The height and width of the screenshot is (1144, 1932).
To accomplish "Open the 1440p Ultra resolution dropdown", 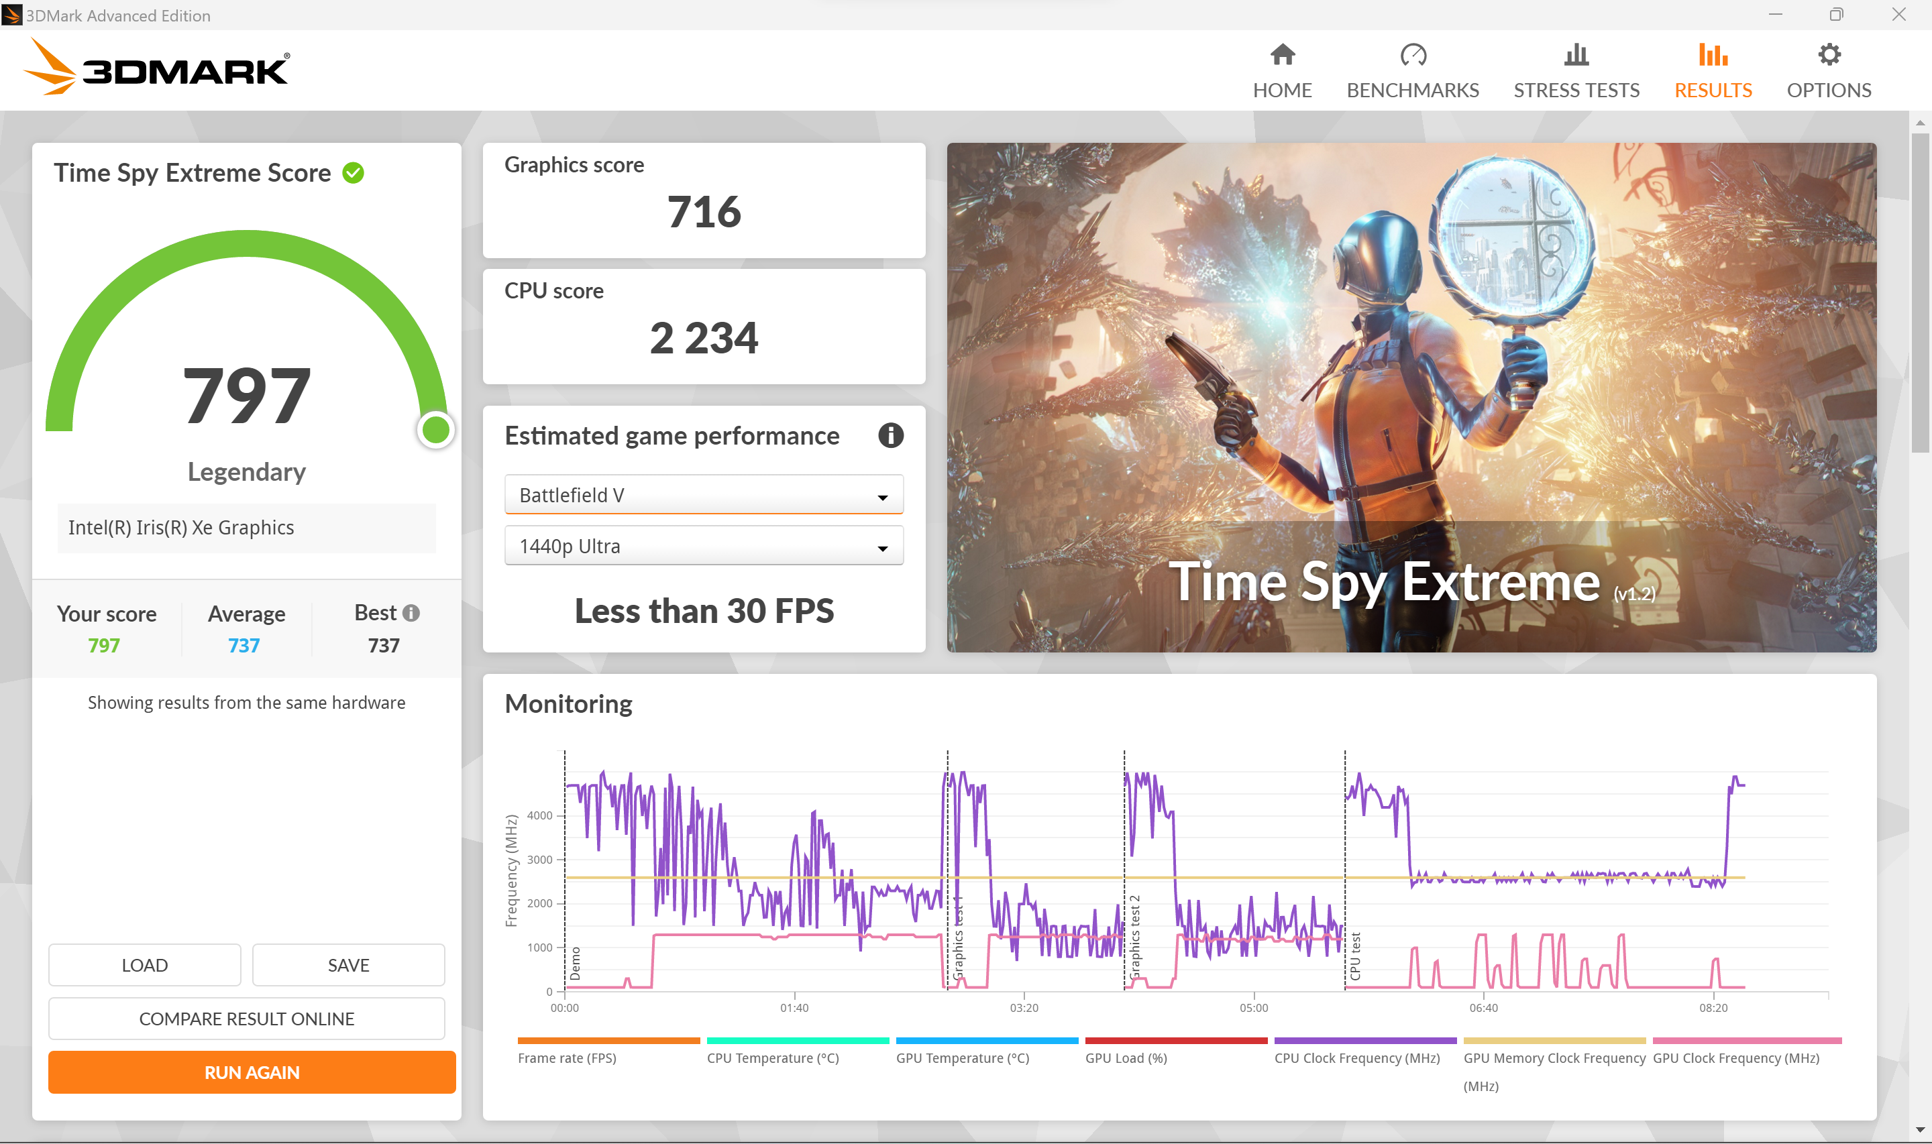I will click(x=703, y=546).
